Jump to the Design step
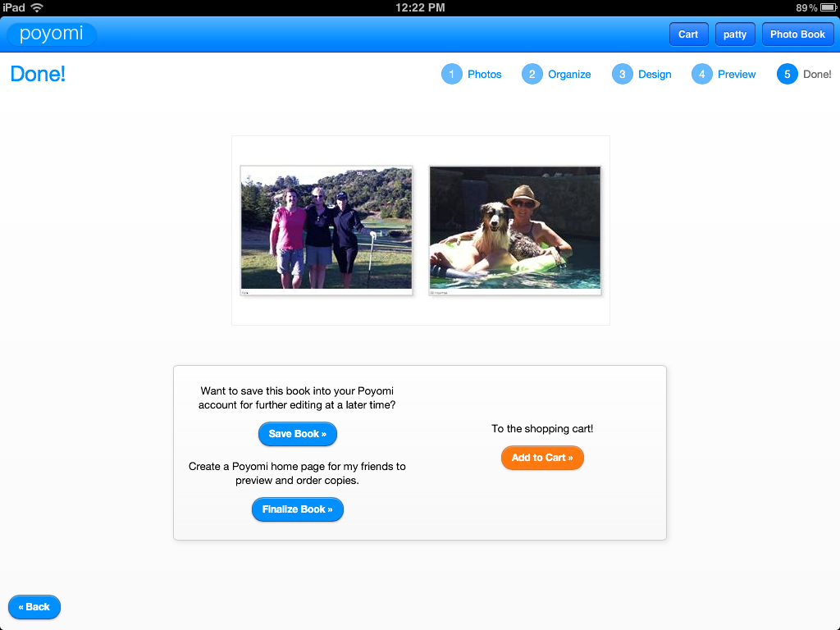The image size is (840, 630). coord(655,75)
